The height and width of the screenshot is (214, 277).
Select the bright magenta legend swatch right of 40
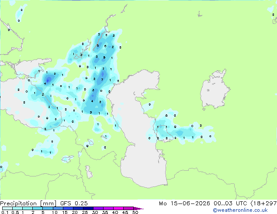(118, 208)
